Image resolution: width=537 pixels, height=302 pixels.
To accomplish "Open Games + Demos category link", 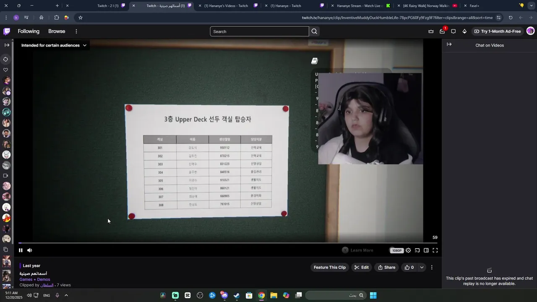I will [35, 279].
